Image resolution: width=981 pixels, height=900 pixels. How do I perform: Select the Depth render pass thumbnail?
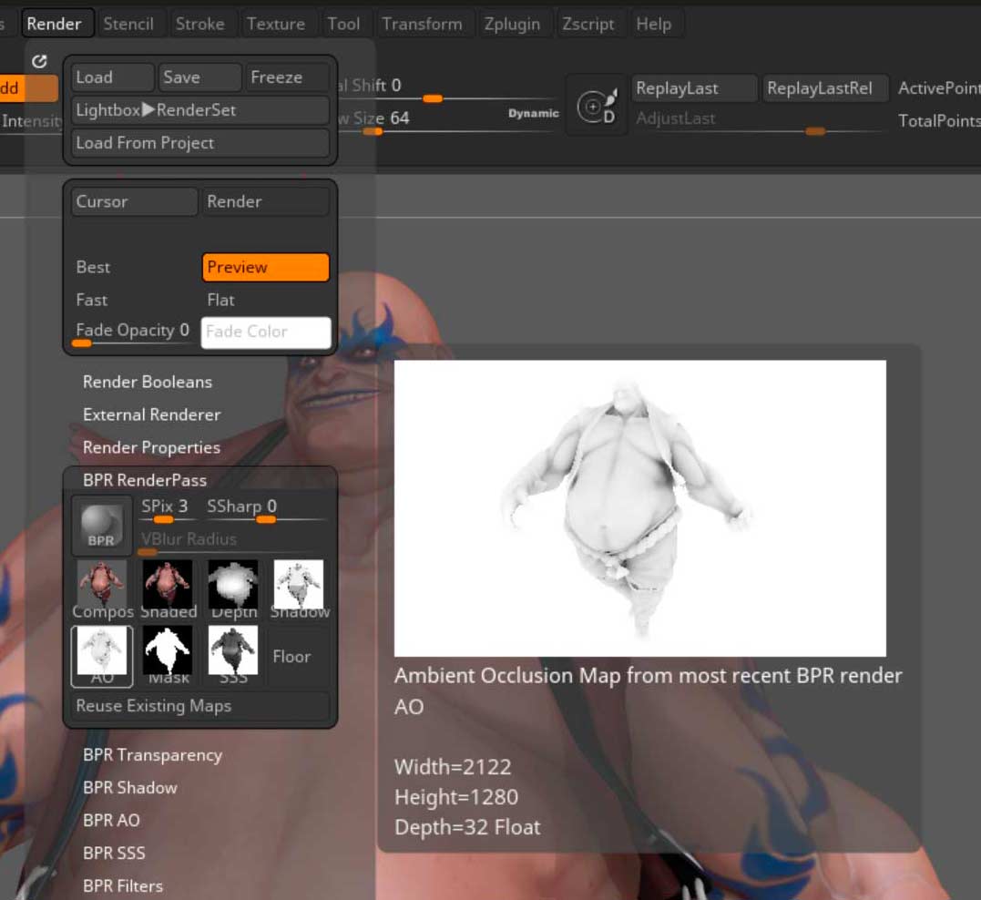(233, 589)
